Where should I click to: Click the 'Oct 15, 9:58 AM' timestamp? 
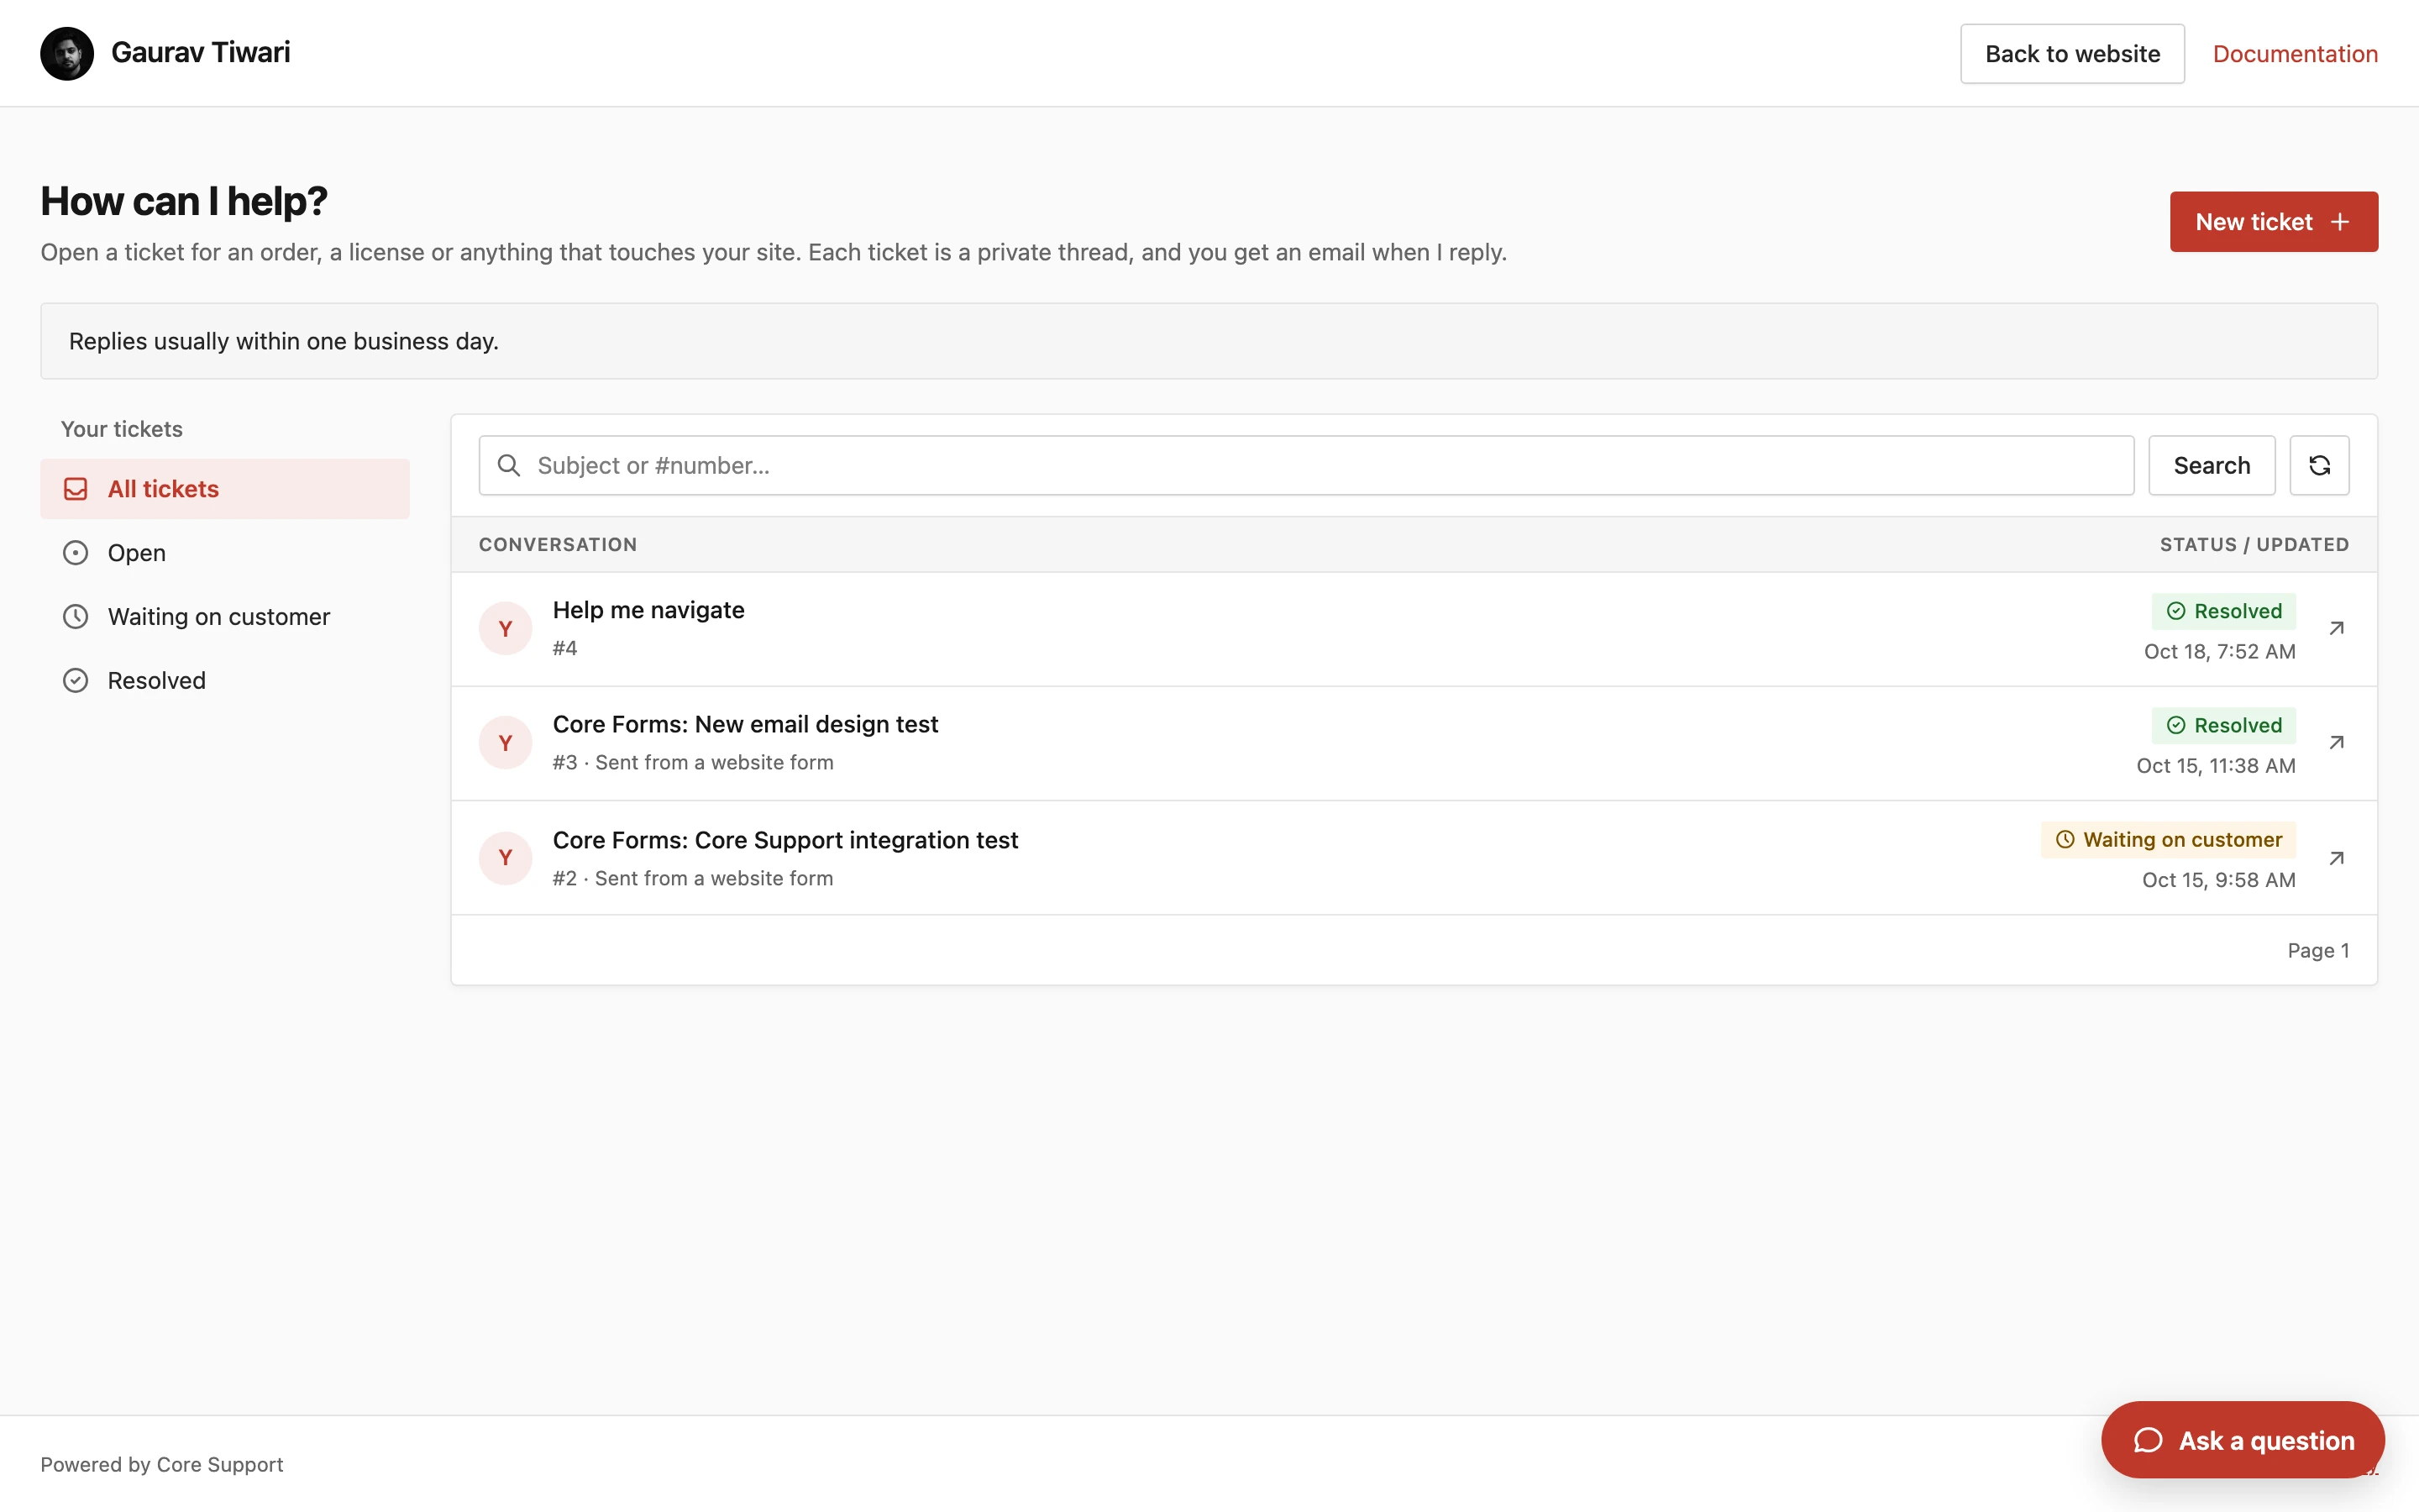[x=2218, y=880]
